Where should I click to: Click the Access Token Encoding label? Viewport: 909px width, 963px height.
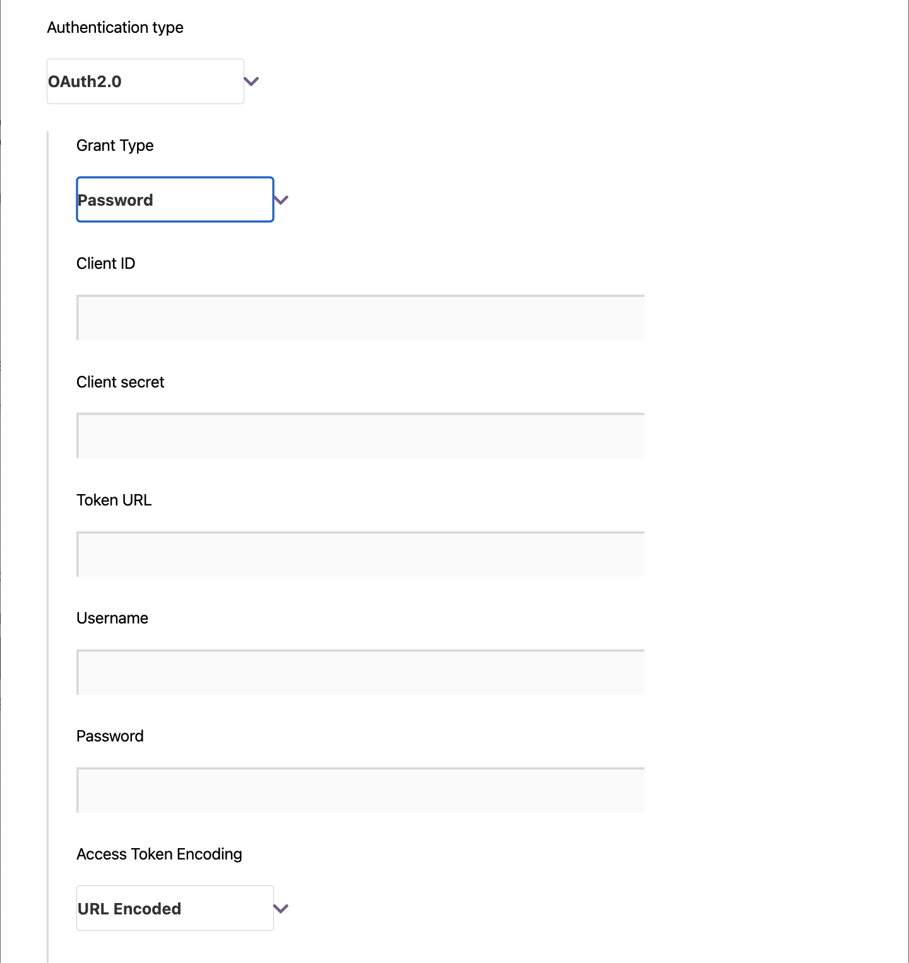click(159, 854)
